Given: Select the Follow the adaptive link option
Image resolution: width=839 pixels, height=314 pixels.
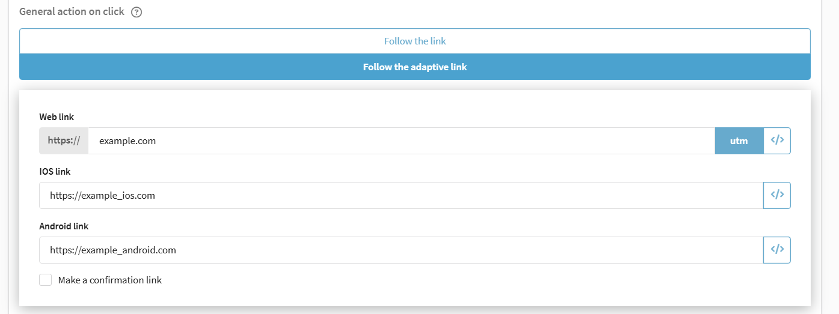Looking at the screenshot, I should [415, 67].
